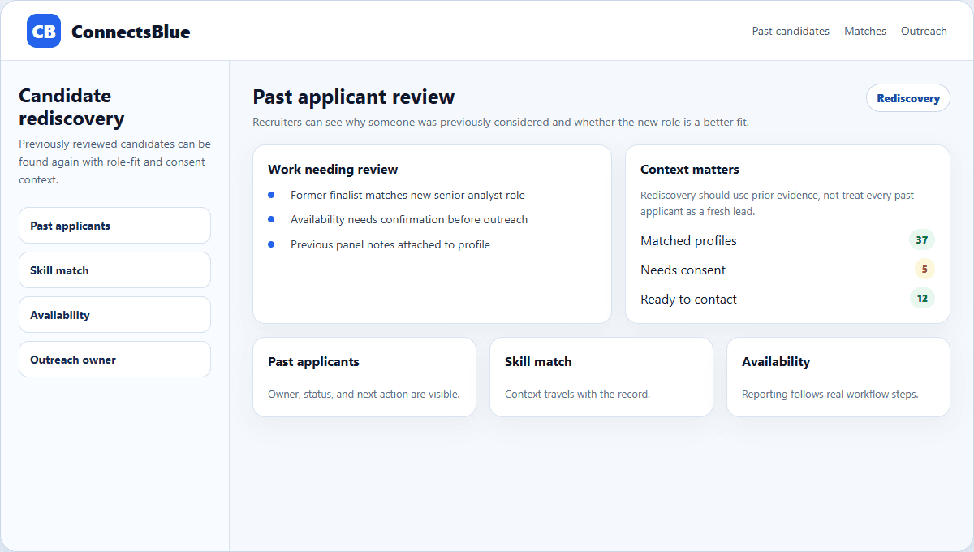This screenshot has height=552, width=974.
Task: Click the 'Previously reviewed candidates' sidebar description
Action: [114, 162]
